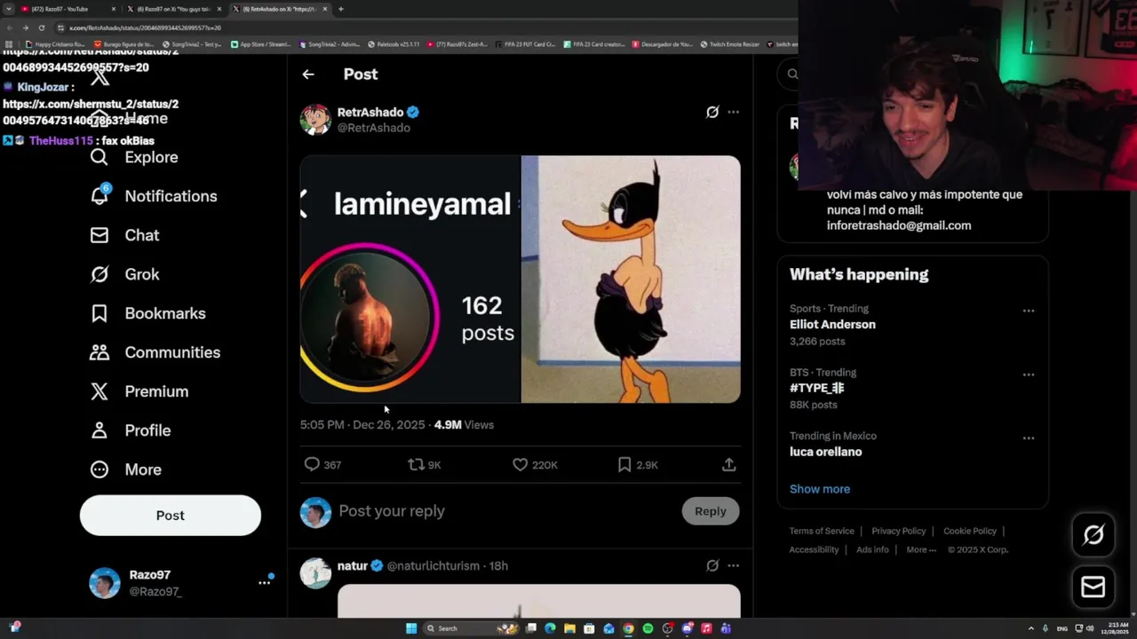The image size is (1137, 639).
Task: Click the browser reload button
Action: [41, 28]
